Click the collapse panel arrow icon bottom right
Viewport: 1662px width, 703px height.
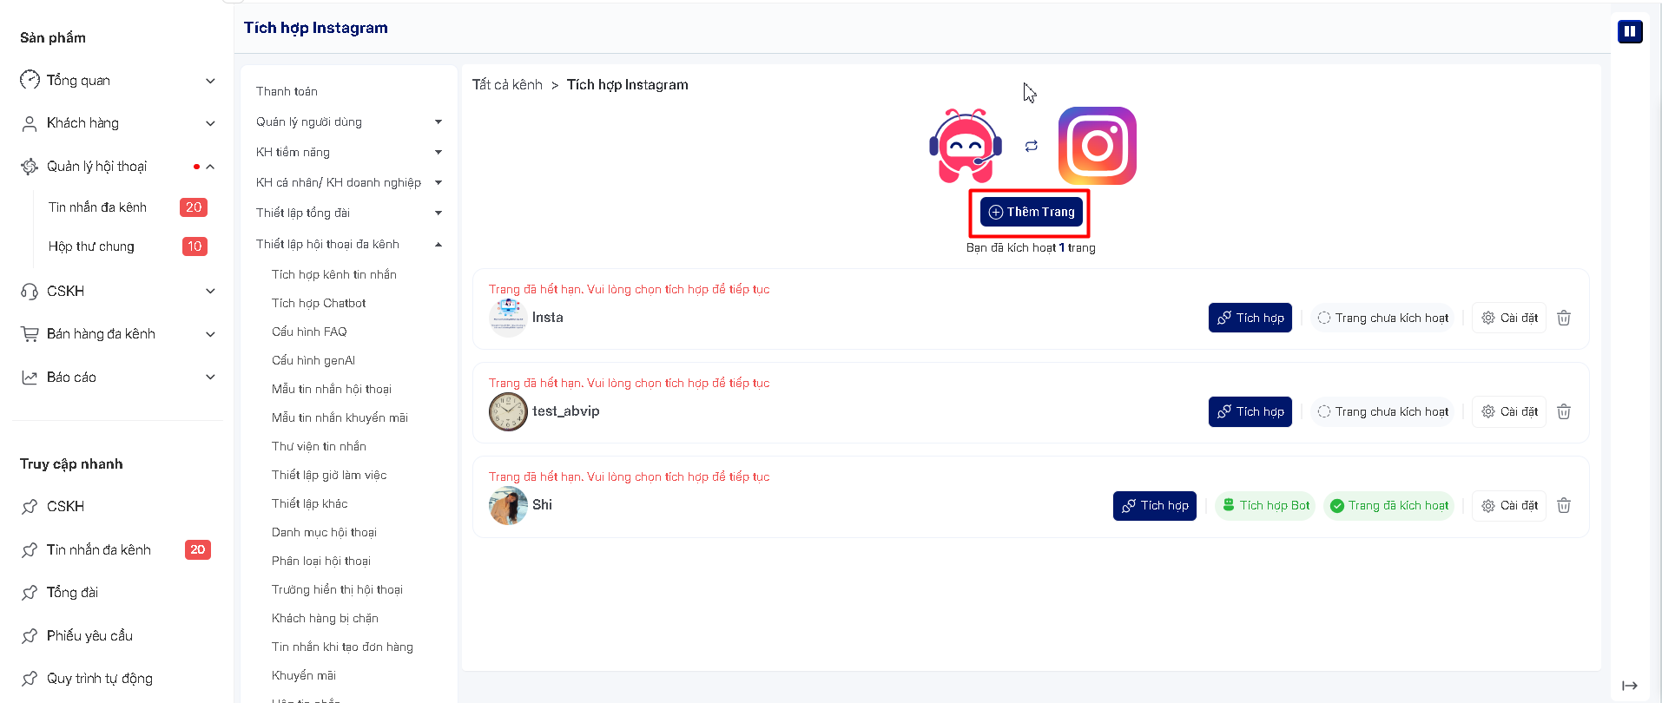(x=1630, y=686)
